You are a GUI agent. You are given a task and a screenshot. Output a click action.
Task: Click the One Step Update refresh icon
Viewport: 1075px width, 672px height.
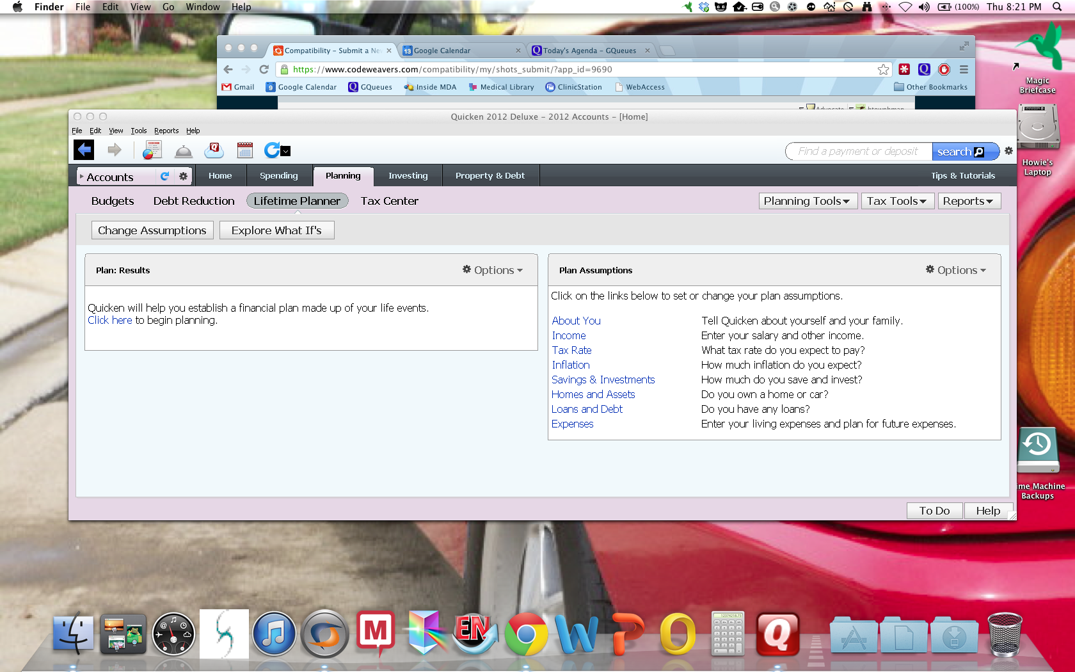pyautogui.click(x=272, y=150)
